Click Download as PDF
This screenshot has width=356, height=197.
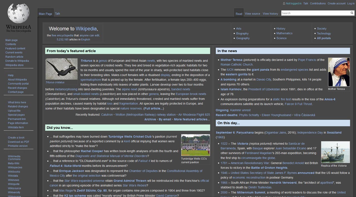pos(18,142)
